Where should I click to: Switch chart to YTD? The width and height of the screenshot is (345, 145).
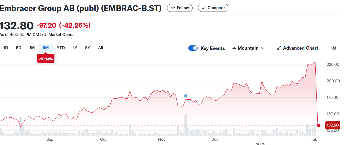coord(61,48)
